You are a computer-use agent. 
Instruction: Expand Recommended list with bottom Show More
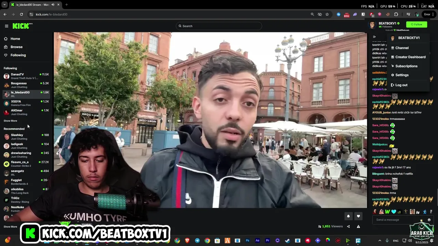pos(10,227)
